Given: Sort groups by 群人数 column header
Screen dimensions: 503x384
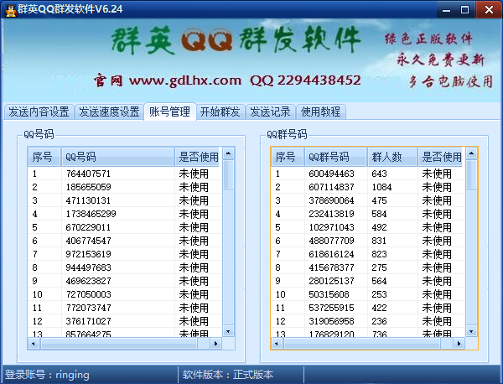Looking at the screenshot, I should click(392, 157).
